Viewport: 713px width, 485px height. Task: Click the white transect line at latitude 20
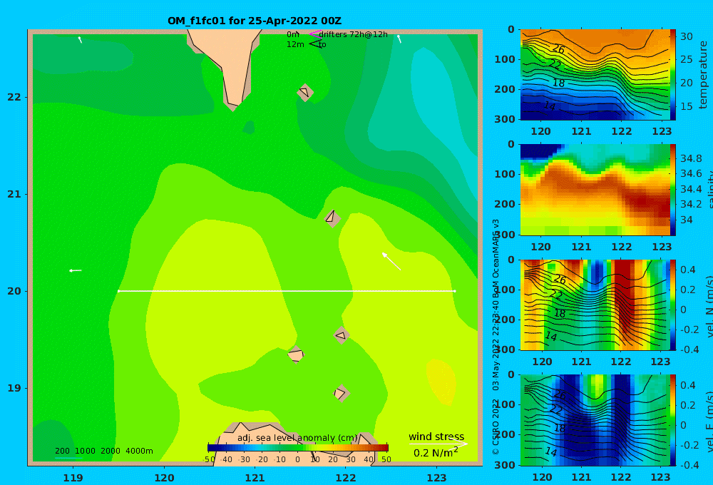pyautogui.click(x=287, y=291)
